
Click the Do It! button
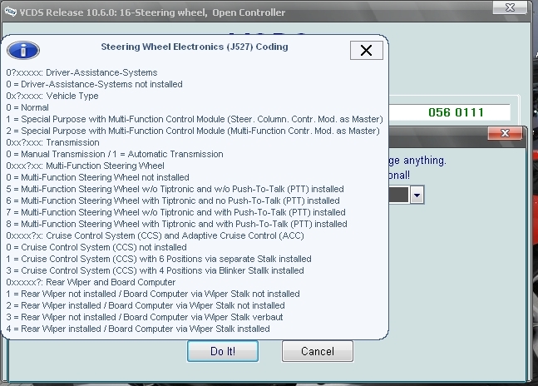tap(223, 351)
